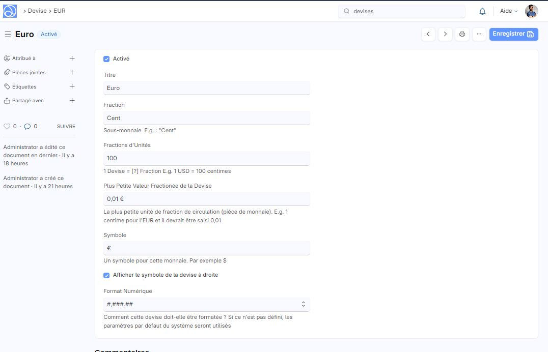The width and height of the screenshot is (548, 352).
Task: Toggle the sidebar hamburger menu
Action: click(x=8, y=34)
